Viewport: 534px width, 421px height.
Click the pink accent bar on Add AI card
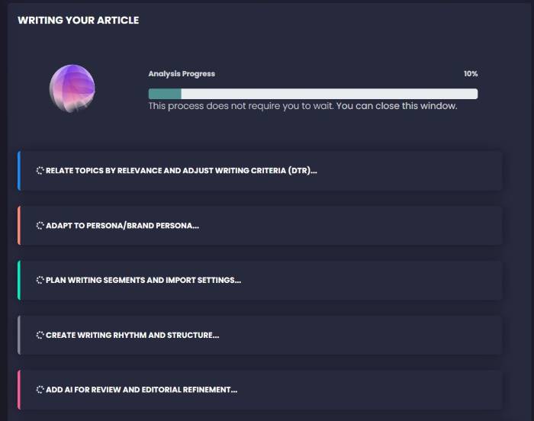[x=19, y=390]
